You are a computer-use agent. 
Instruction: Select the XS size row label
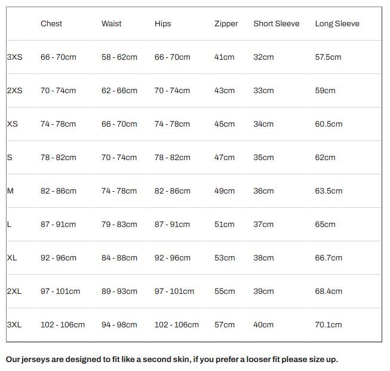point(13,124)
